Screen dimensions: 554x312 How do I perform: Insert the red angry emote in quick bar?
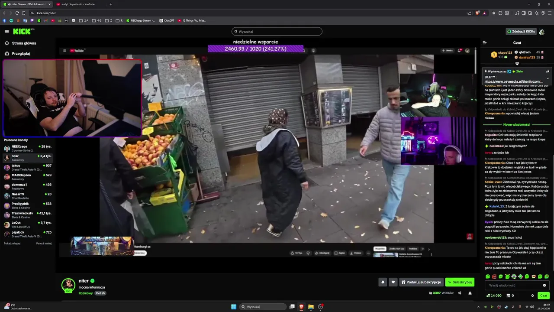pos(494,276)
